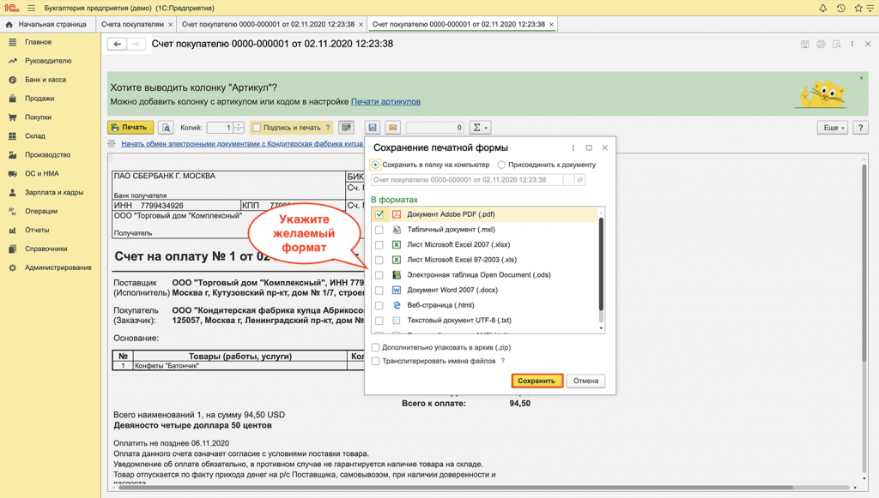Select Сохранить в папку на компьютер

pos(376,165)
